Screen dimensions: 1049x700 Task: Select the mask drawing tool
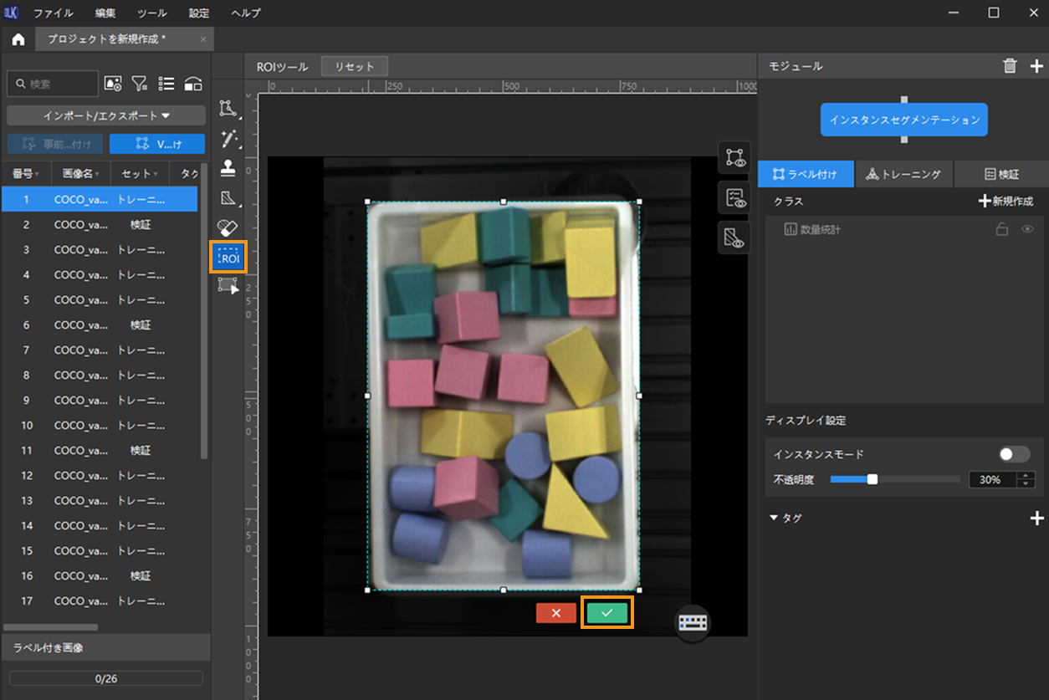pos(228,198)
